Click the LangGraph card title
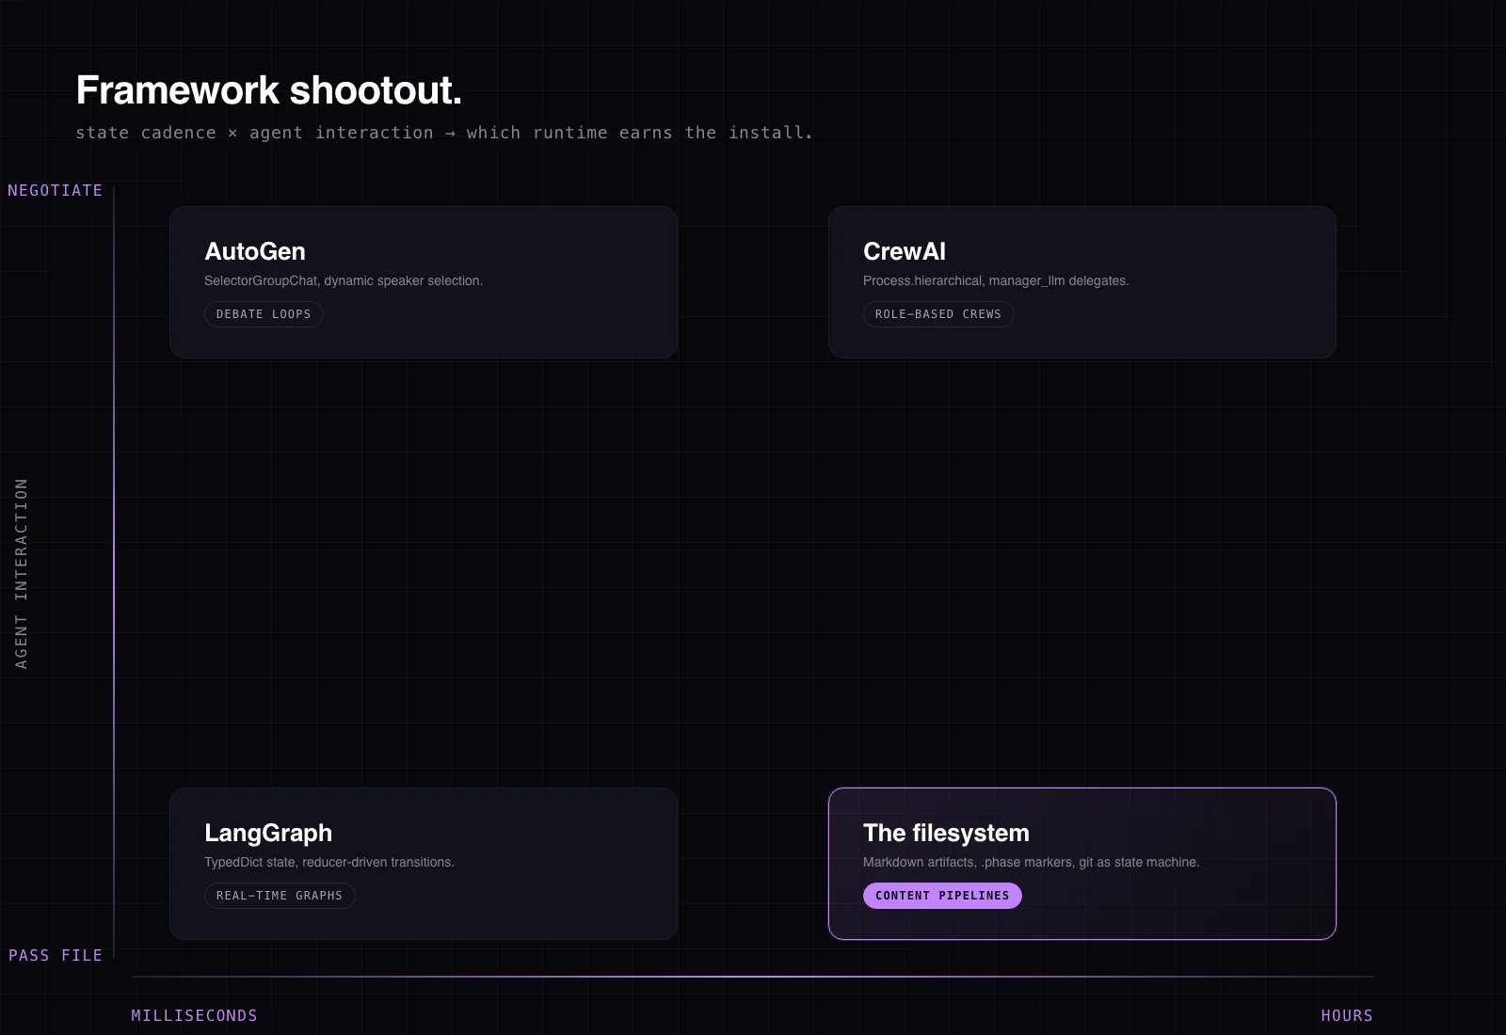Screen dimensions: 1506x1035 pos(268,833)
